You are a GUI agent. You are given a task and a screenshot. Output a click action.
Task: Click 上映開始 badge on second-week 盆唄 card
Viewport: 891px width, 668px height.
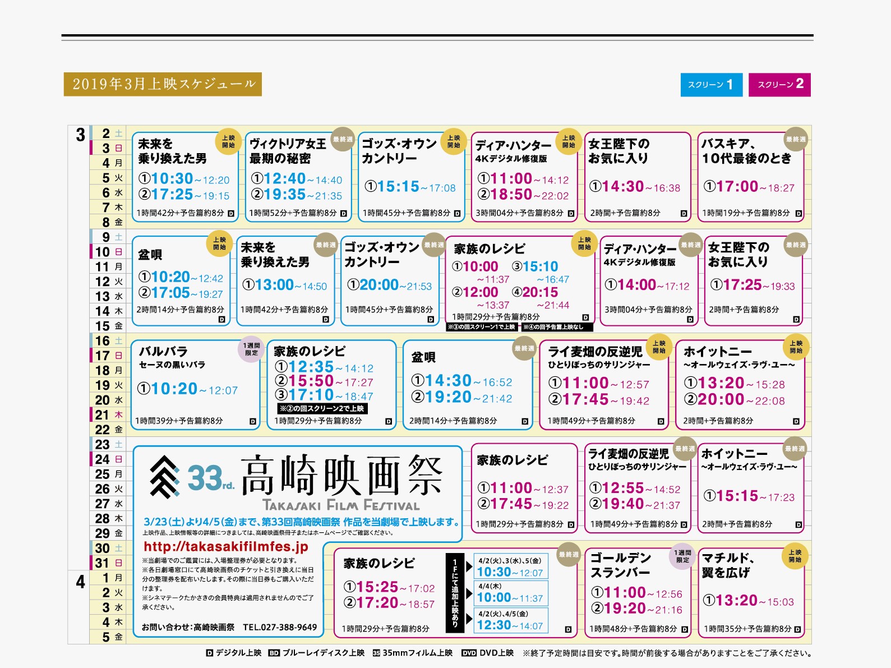[x=219, y=243]
